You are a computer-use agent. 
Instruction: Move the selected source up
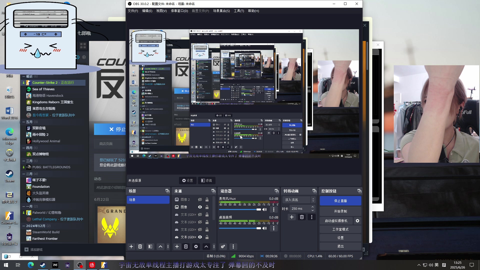[x=206, y=246]
